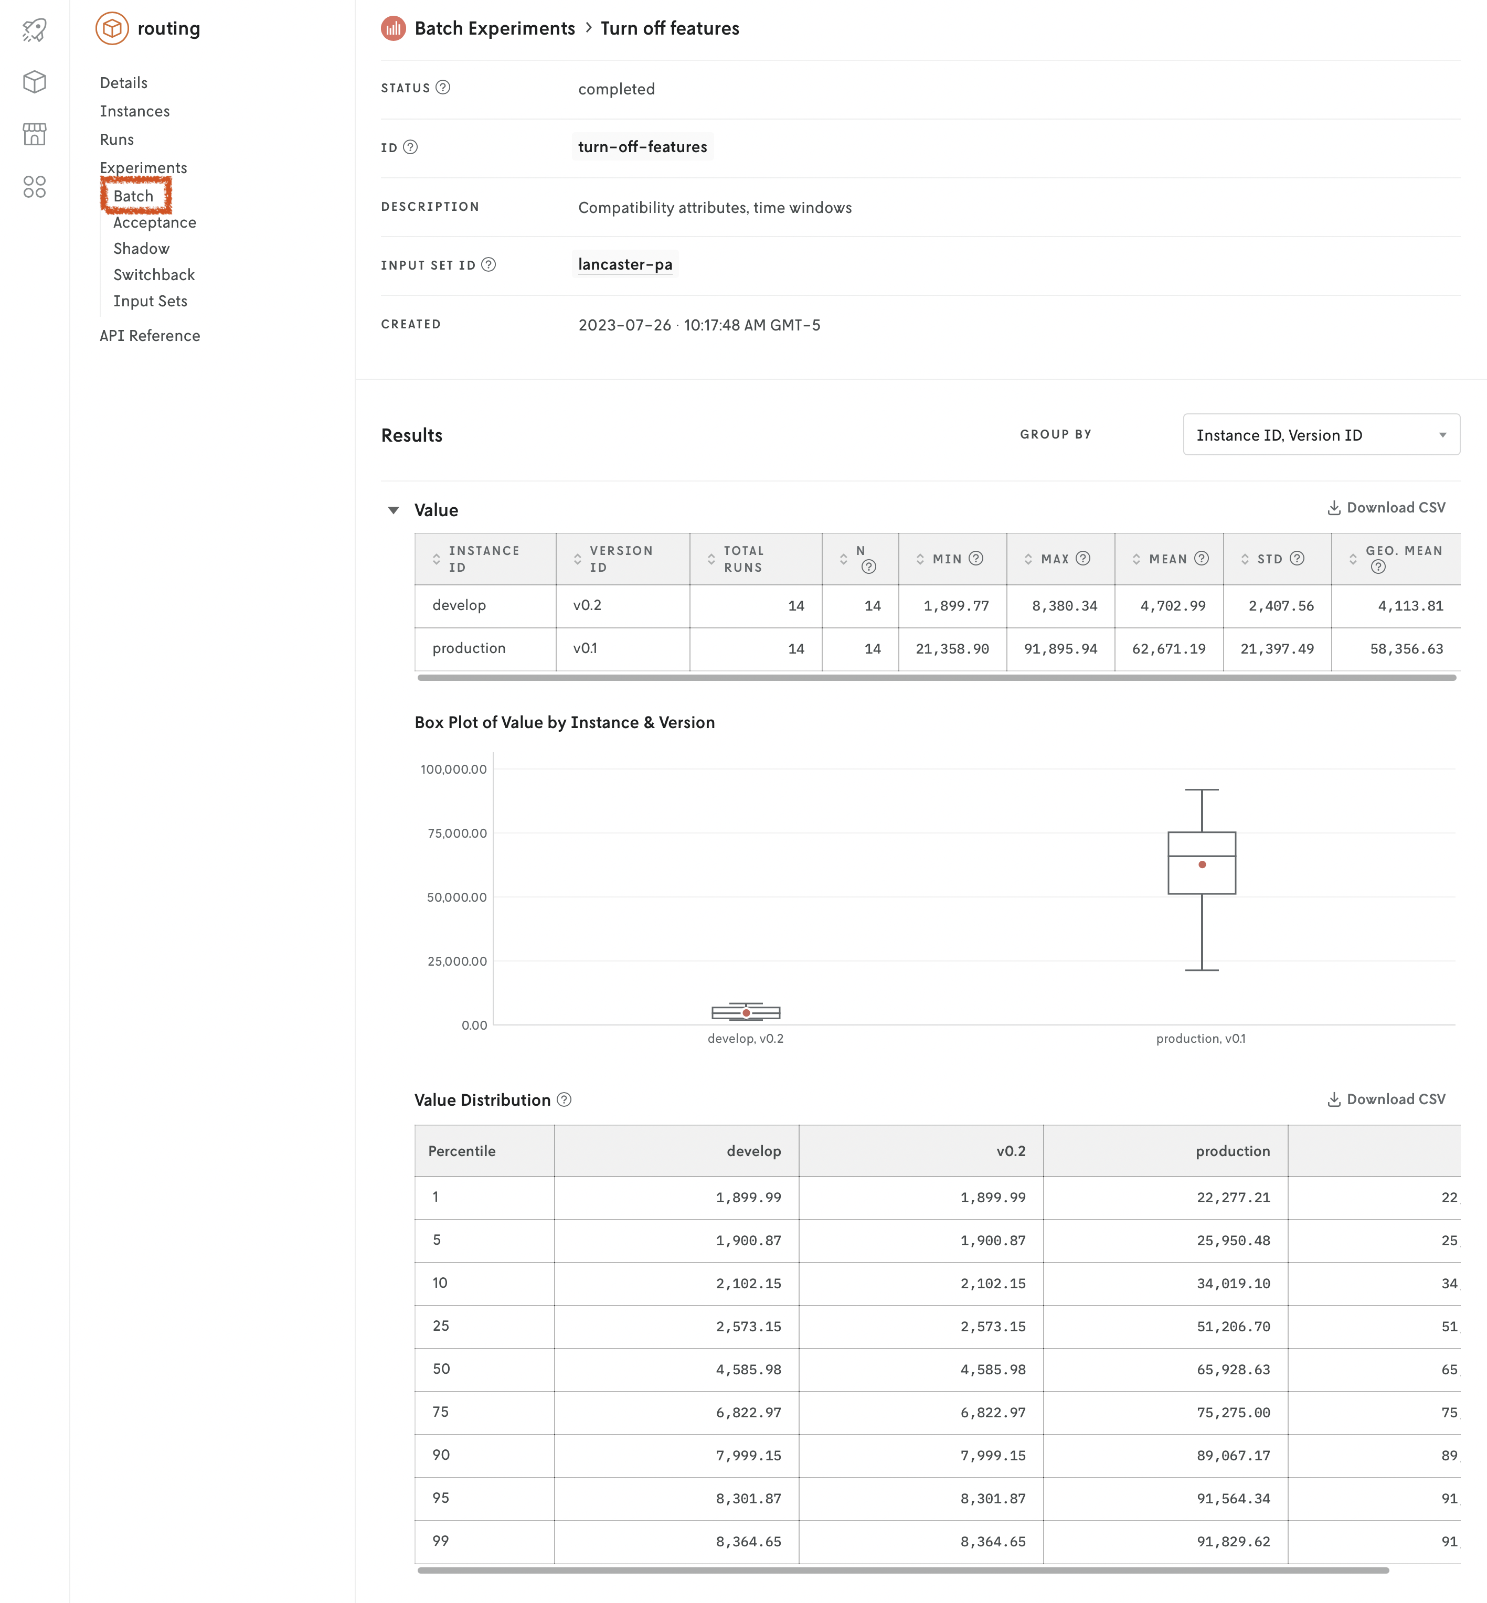Click help icon under GEO. MEAN header

coord(1378,566)
